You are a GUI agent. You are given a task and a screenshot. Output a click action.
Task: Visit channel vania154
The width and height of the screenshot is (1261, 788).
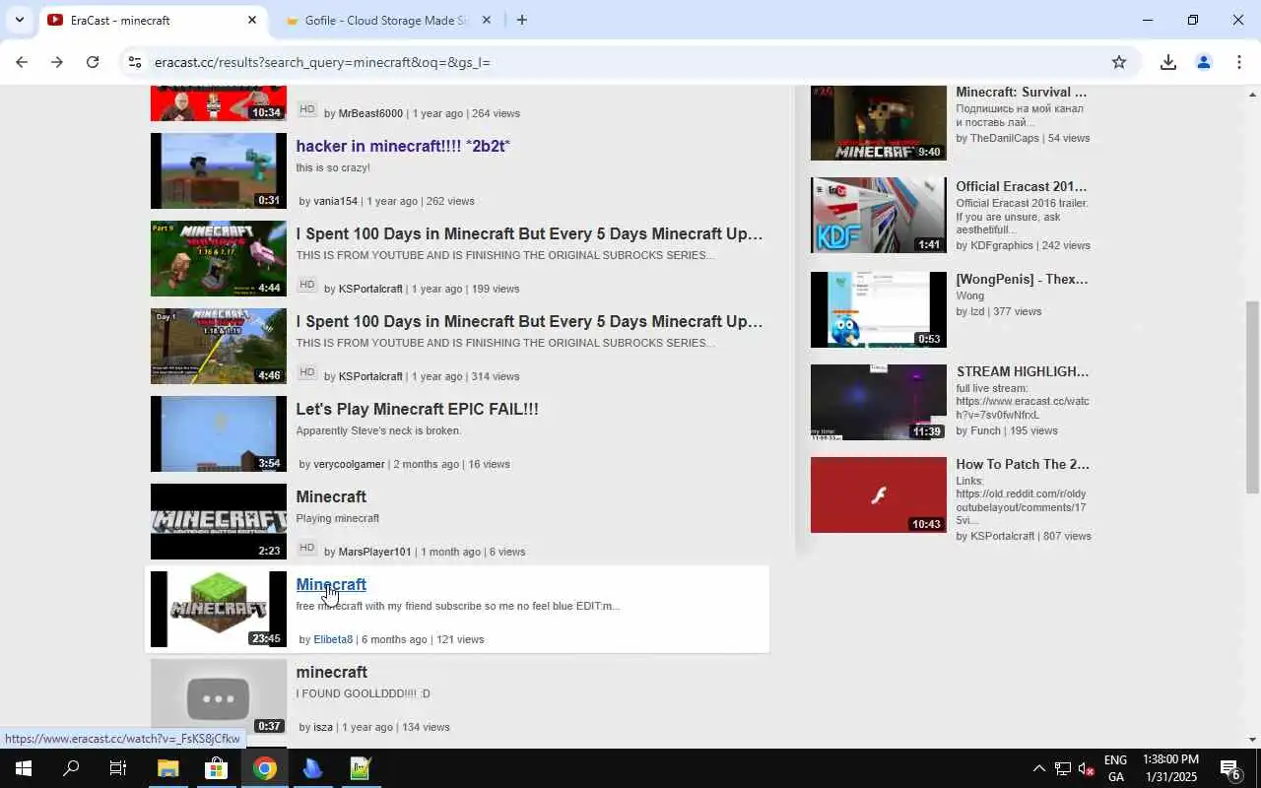click(x=335, y=201)
